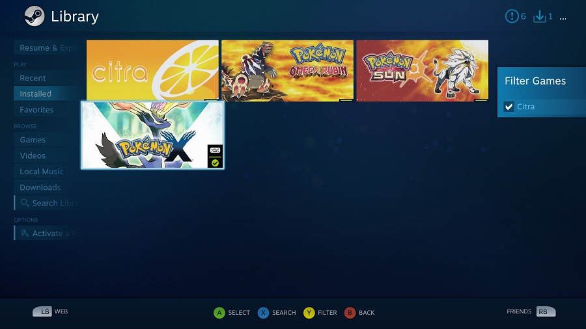586x329 pixels.
Task: Click the key icon beside Activate a Product
Action: 25,233
